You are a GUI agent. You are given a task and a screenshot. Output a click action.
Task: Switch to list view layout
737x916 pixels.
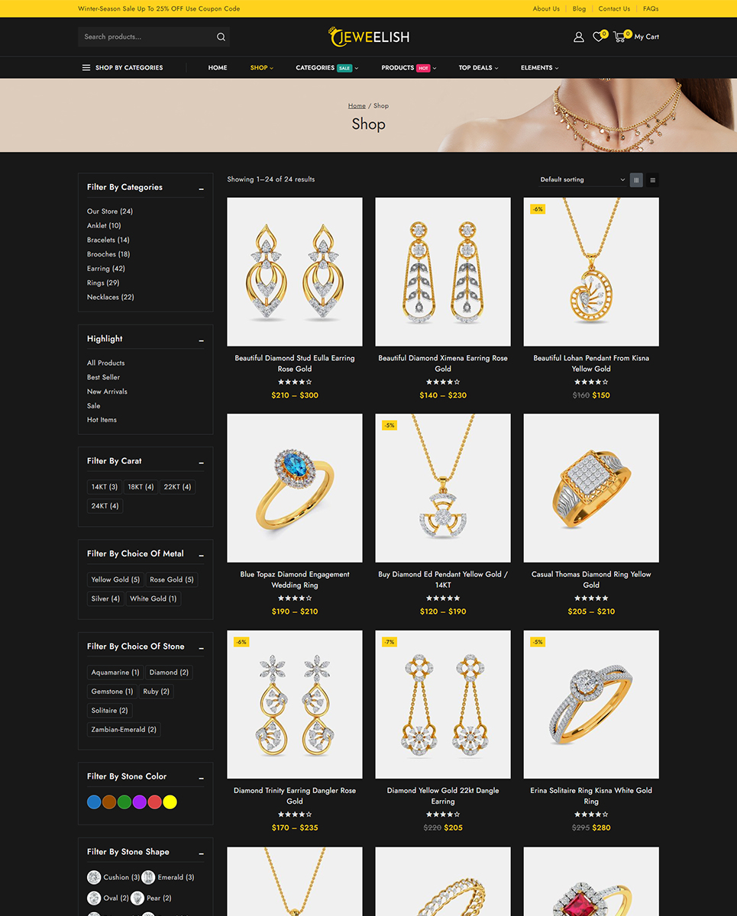652,180
